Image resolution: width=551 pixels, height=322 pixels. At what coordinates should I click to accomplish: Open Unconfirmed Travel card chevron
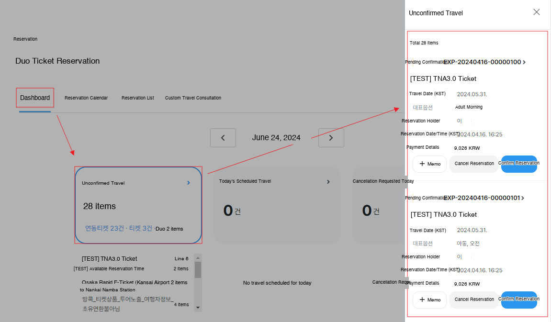coord(189,183)
